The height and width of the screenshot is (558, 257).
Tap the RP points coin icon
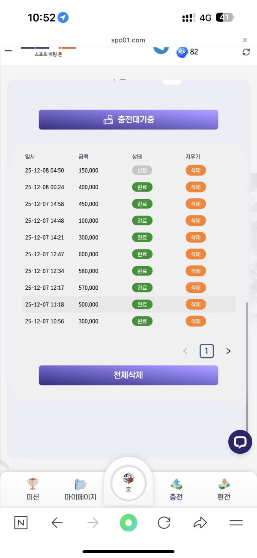point(182,52)
